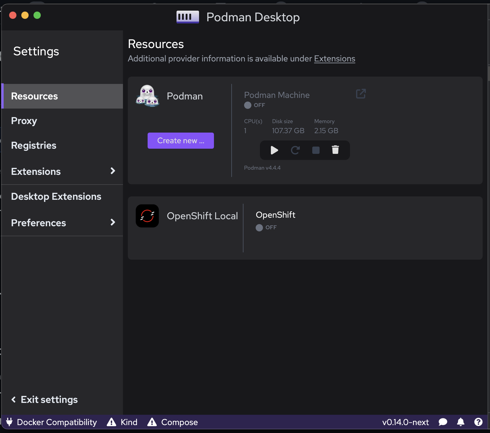Screen dimensions: 490x433
Task: Open notifications from the bell icon
Action: click(x=460, y=422)
